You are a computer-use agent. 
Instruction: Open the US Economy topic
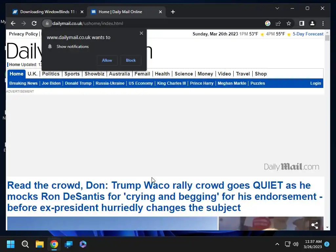tap(141, 83)
